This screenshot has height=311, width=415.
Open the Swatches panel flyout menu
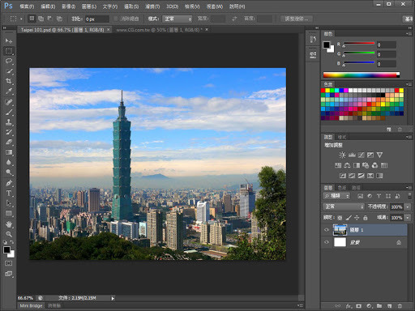(408, 84)
